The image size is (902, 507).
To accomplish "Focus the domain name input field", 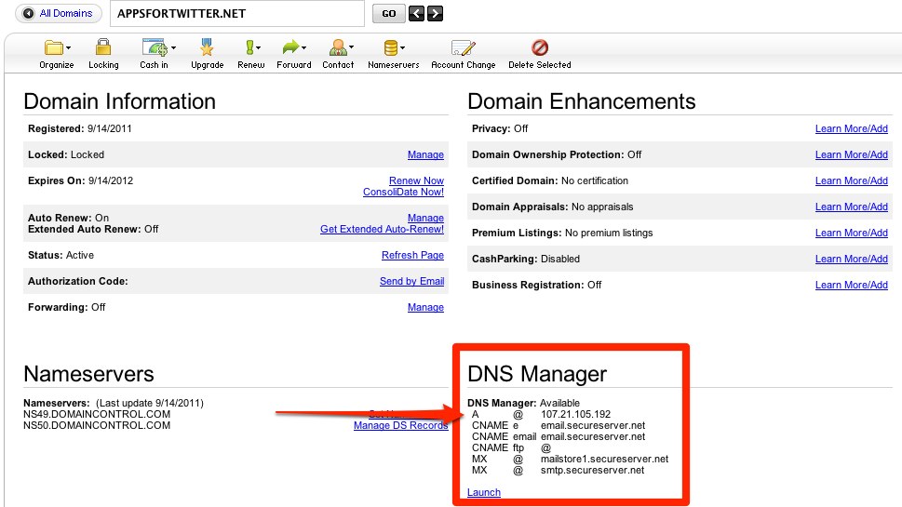I will click(x=237, y=13).
